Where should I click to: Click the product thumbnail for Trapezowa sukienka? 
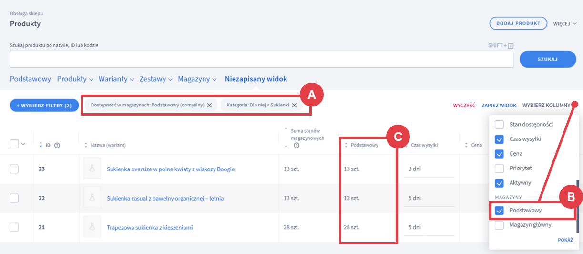click(92, 227)
